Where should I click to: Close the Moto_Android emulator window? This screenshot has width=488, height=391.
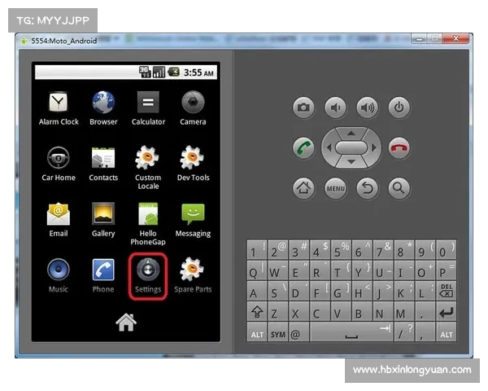[x=455, y=38]
